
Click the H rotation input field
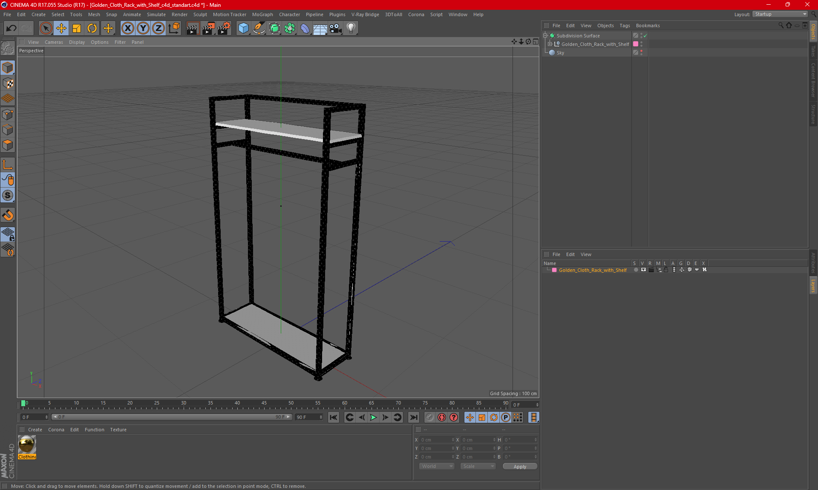click(x=521, y=440)
